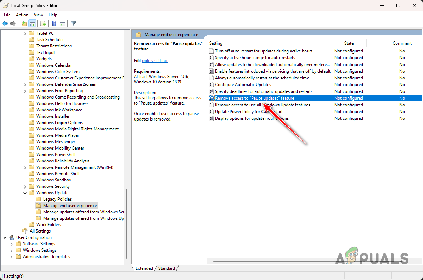Click policy icon for Display options for update notifications
423x280 pixels.
pyautogui.click(x=211, y=118)
